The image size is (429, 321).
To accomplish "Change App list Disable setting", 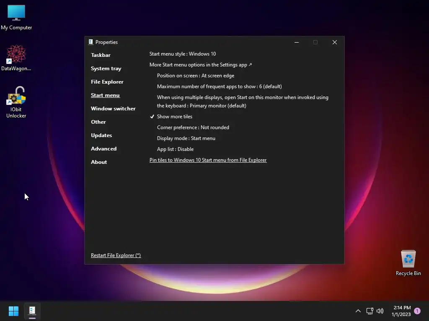I will click(175, 149).
